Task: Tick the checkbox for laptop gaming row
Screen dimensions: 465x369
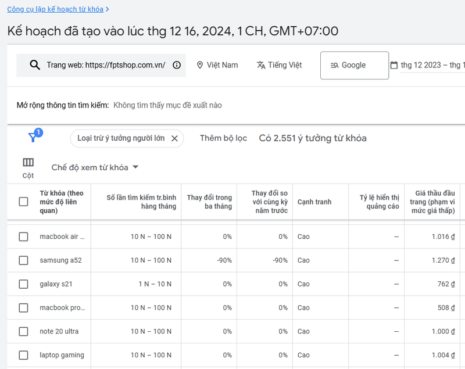Action: click(x=23, y=355)
